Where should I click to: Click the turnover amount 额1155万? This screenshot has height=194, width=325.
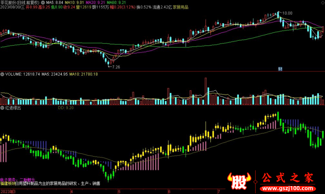point(100,7)
